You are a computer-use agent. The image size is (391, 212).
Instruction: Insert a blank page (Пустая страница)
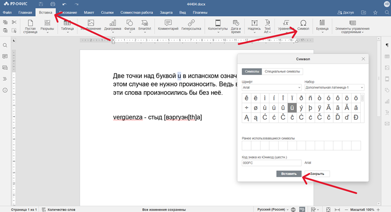[30, 26]
